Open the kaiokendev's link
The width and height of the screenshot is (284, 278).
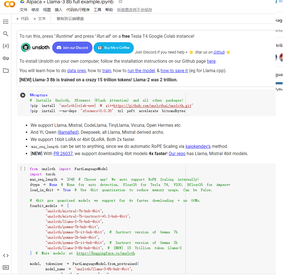tap(198, 146)
